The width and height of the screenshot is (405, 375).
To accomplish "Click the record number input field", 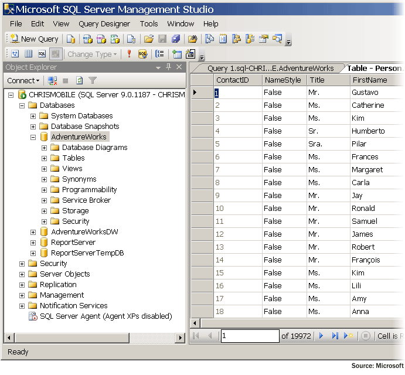I will (250, 336).
